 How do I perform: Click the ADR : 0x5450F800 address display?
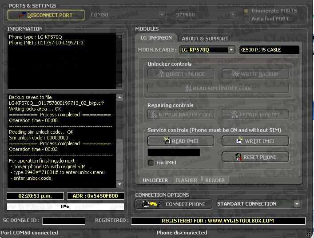coord(95,196)
